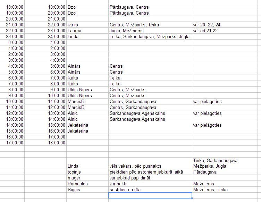Click the highlighted empty cell below 'sestdien no rīta'
The width and height of the screenshot is (261, 202).
pos(150,195)
